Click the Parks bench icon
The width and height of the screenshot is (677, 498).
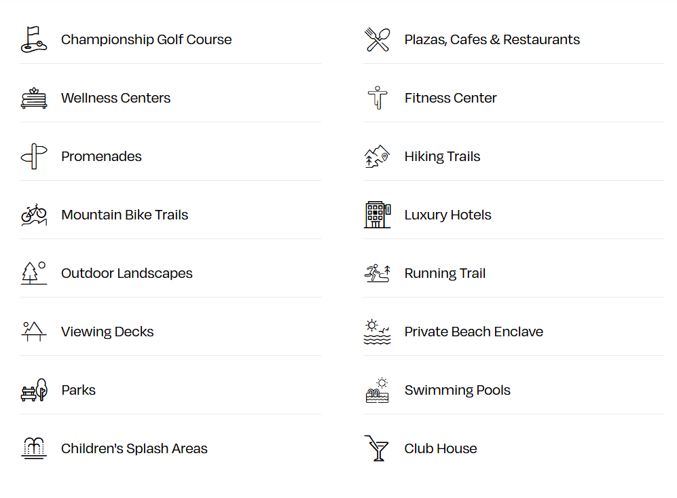point(34,390)
